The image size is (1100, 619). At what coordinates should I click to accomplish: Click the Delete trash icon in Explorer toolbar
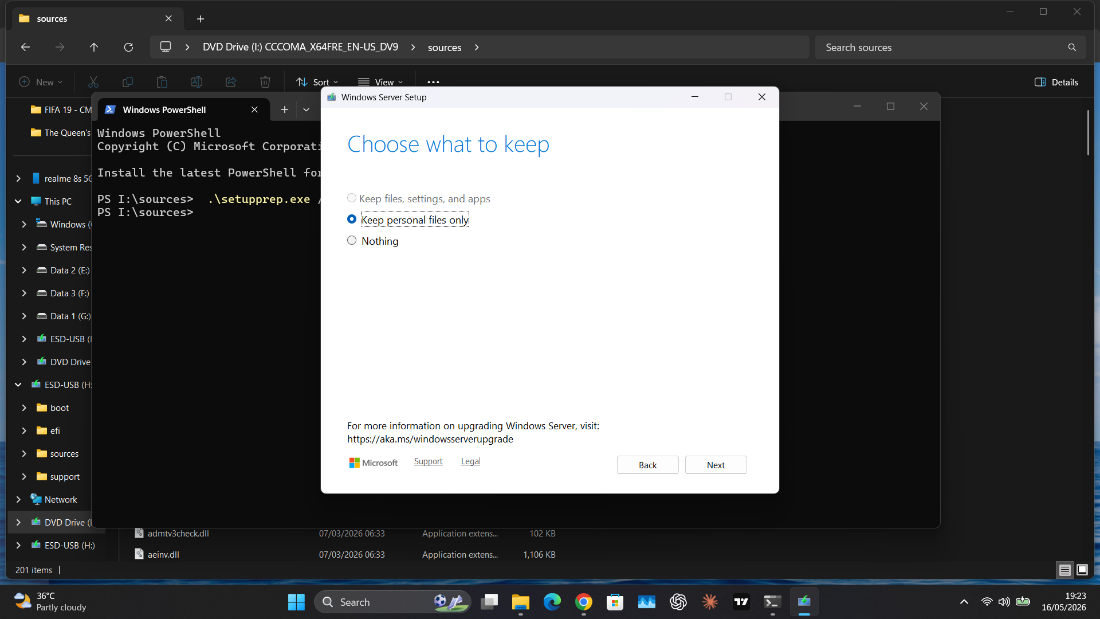[265, 82]
